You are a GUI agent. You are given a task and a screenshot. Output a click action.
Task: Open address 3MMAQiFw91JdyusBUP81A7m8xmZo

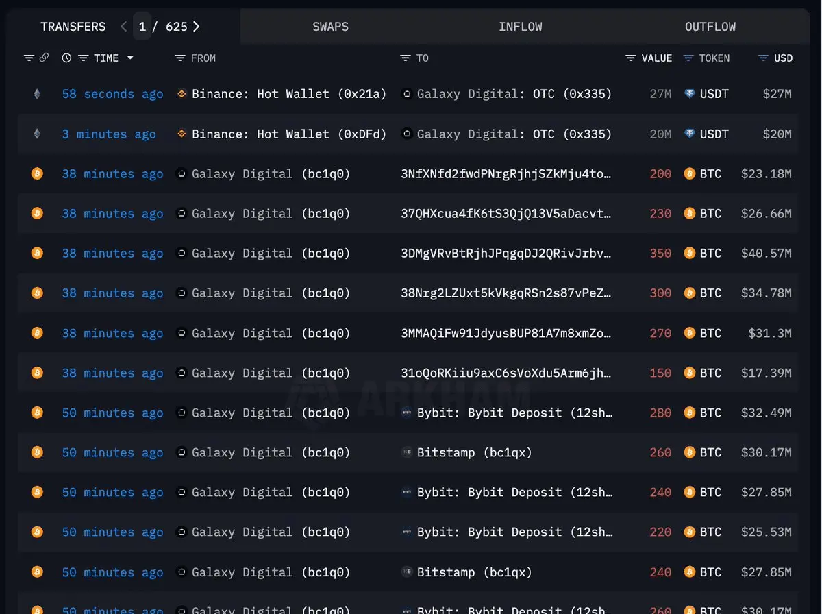pyautogui.click(x=506, y=333)
